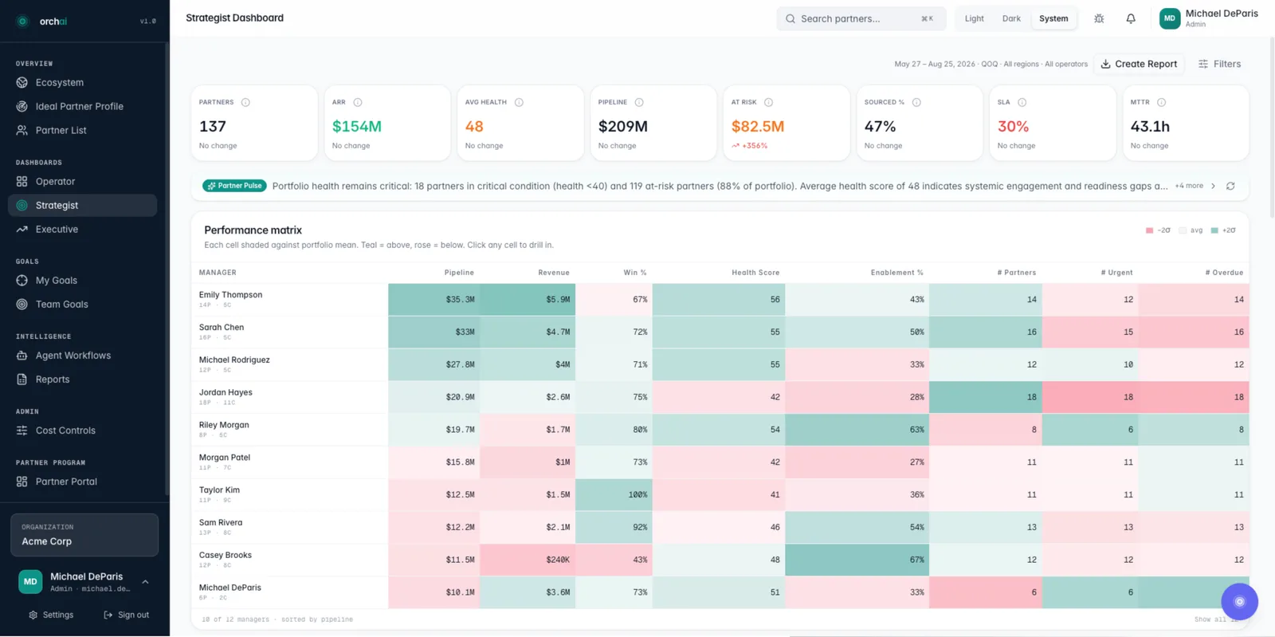Click the Revenue column header
Screen dimensions: 1275x637
tap(554, 273)
